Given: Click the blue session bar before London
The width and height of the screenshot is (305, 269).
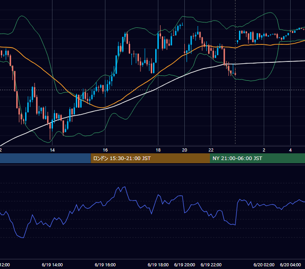Looking at the screenshot, I should tap(45, 158).
